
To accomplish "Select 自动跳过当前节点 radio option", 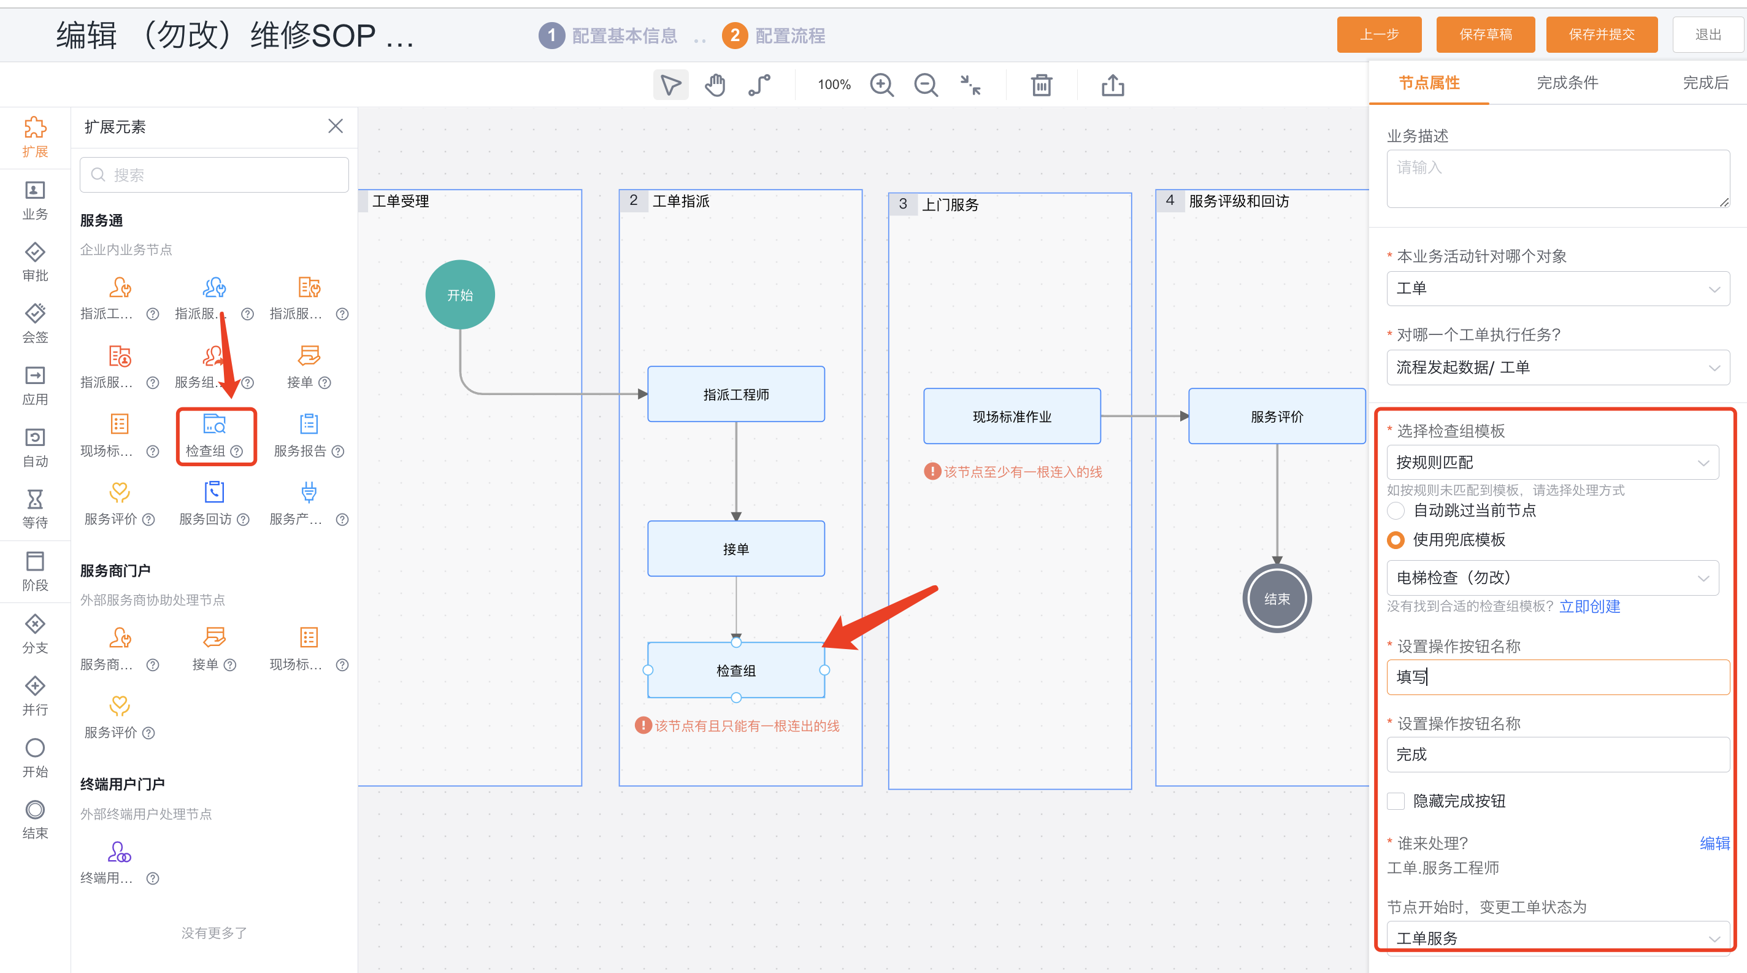I will click(1396, 510).
